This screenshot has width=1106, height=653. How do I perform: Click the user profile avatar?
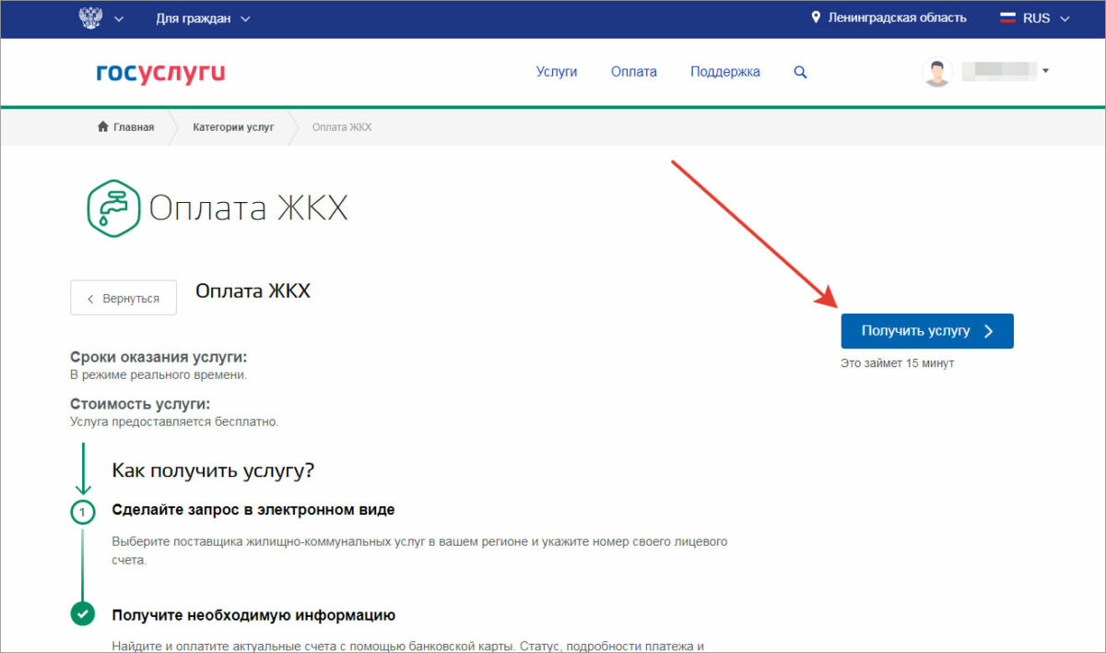click(x=937, y=73)
